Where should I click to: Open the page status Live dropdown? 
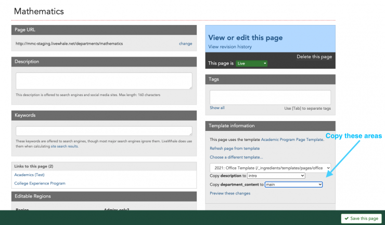pyautogui.click(x=251, y=63)
